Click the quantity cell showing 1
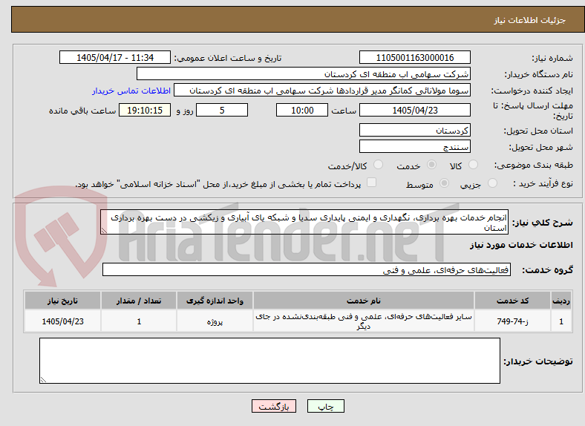The image size is (585, 426). pos(139,321)
